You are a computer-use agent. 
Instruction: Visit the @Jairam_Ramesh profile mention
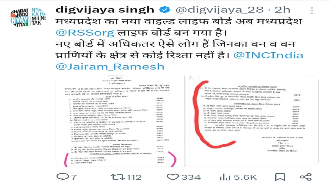click(x=110, y=67)
